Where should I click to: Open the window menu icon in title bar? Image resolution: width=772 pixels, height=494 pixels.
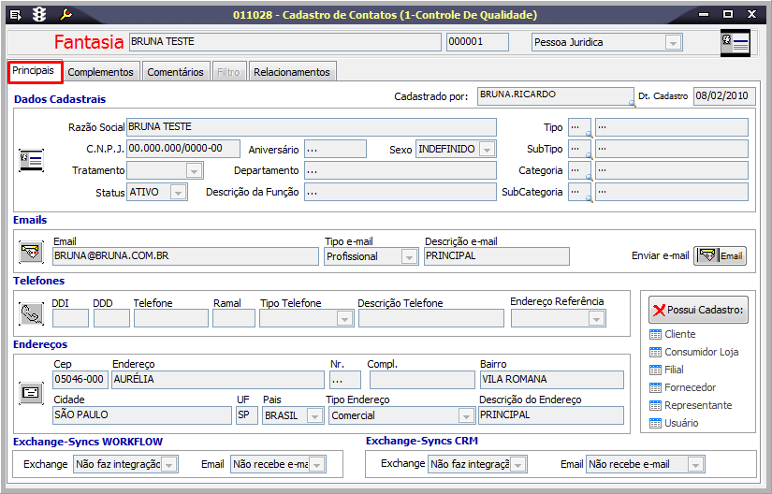15,14
